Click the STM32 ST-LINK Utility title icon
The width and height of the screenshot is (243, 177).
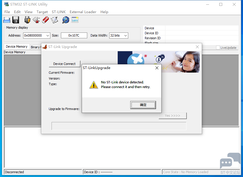[x=6, y=4]
